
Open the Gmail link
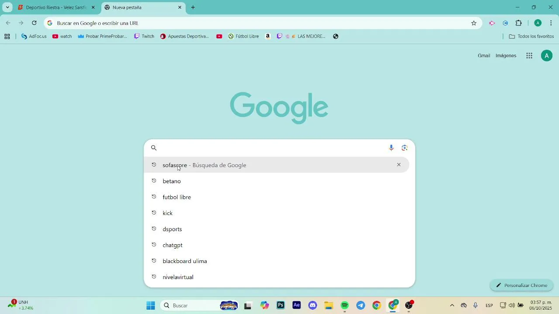pyautogui.click(x=484, y=56)
